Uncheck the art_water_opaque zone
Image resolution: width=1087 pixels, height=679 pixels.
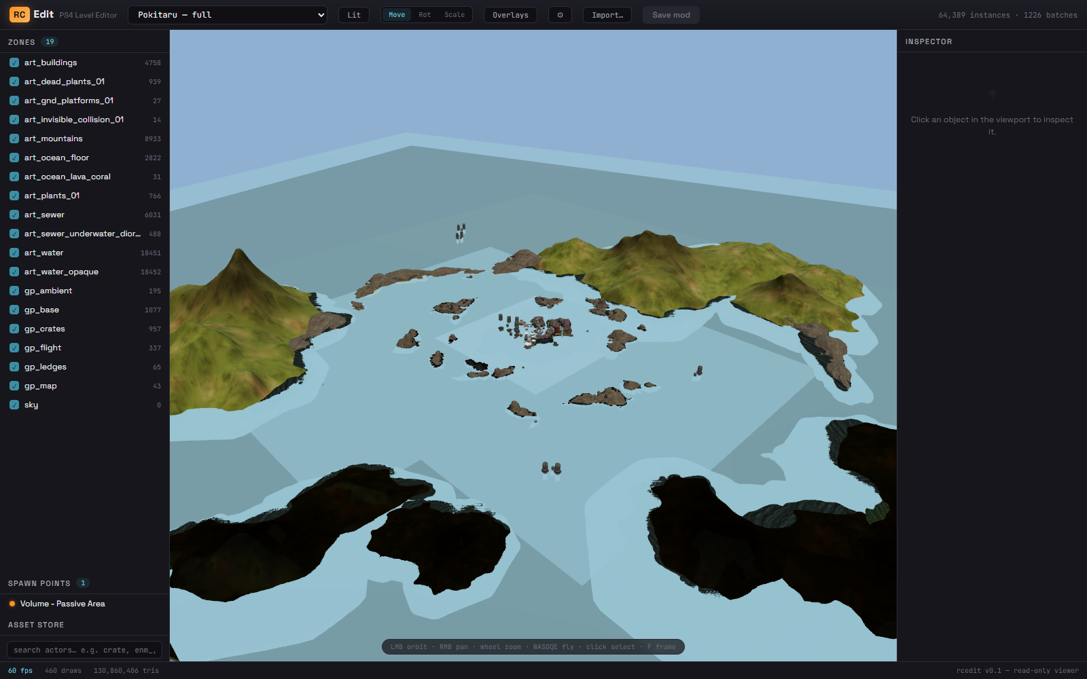(14, 272)
